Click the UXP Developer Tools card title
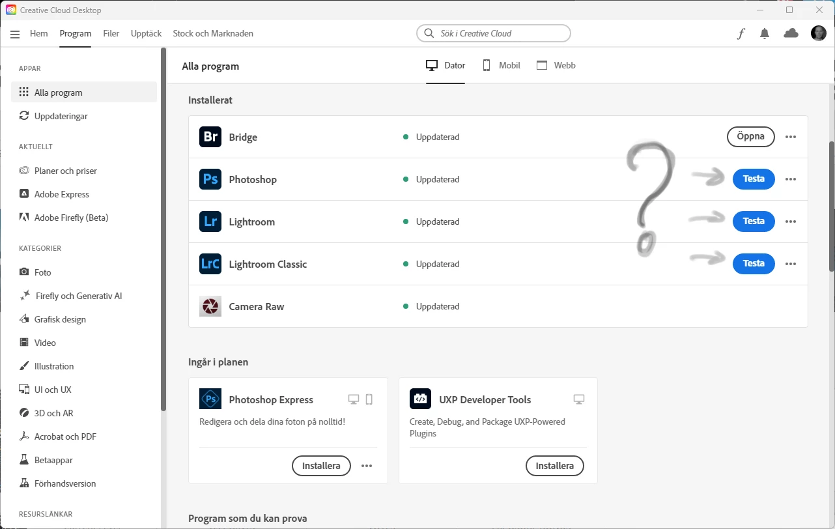Viewport: 835px width, 529px height. (x=485, y=399)
